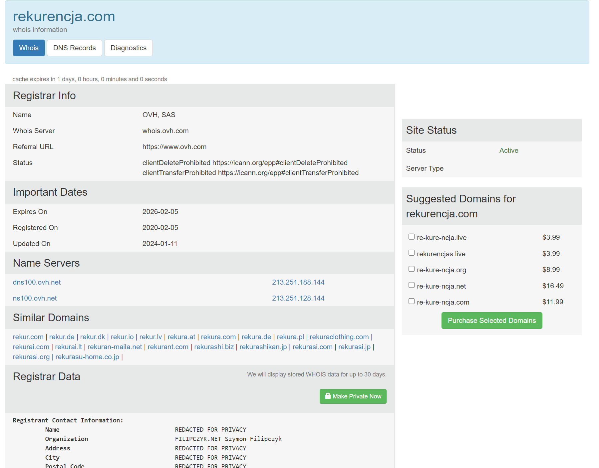Select the Whois tab
This screenshot has height=468, width=599.
(x=29, y=48)
